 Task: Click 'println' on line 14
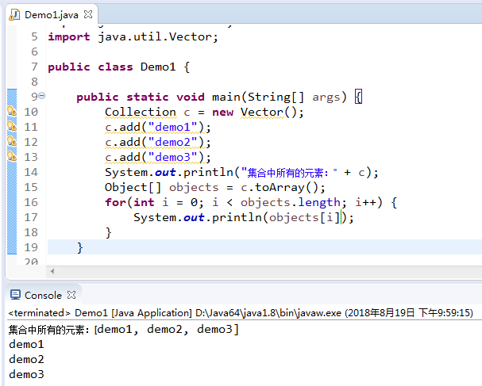click(208, 173)
